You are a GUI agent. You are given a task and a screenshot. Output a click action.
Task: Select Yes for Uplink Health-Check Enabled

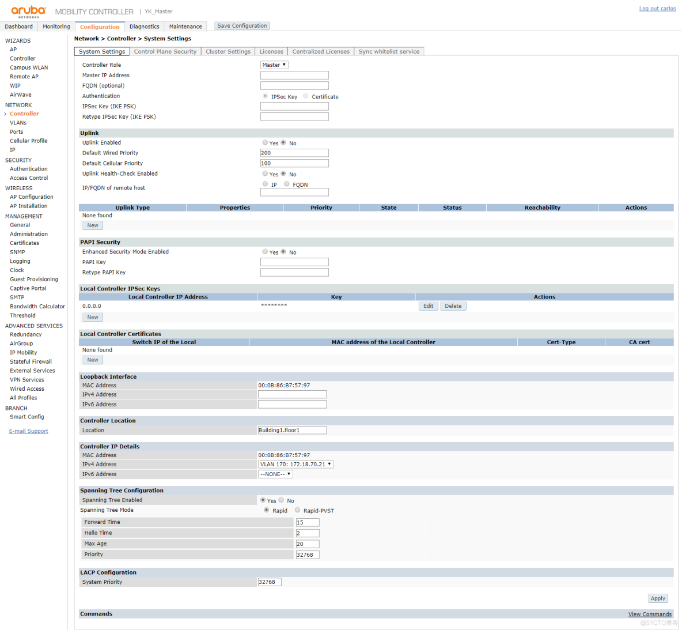tap(265, 173)
